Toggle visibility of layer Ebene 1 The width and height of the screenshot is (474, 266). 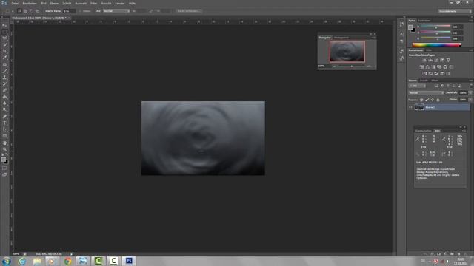410,107
